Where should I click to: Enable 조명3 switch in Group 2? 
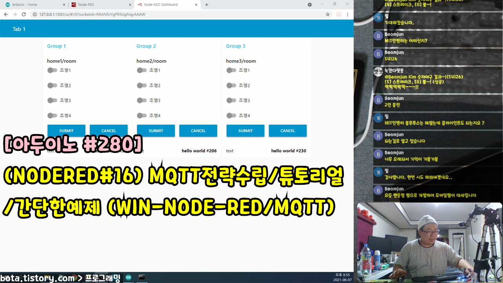click(141, 100)
